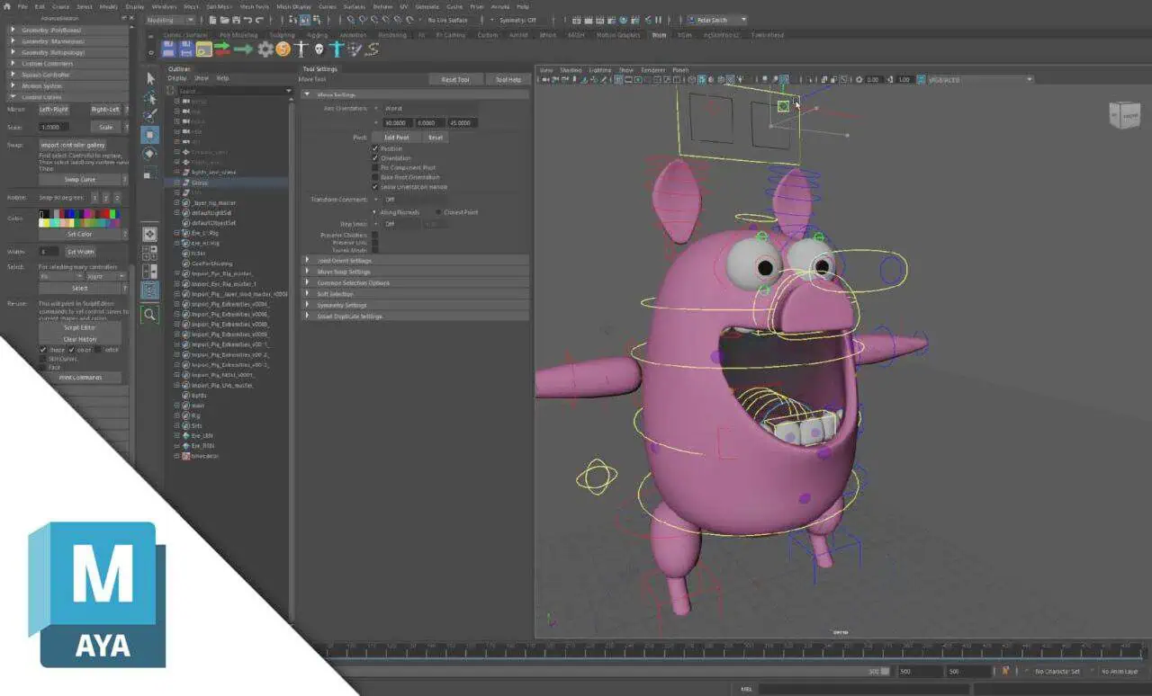The width and height of the screenshot is (1152, 696).
Task: Toggle the shape checkbox in Re-use section
Action: click(x=42, y=350)
